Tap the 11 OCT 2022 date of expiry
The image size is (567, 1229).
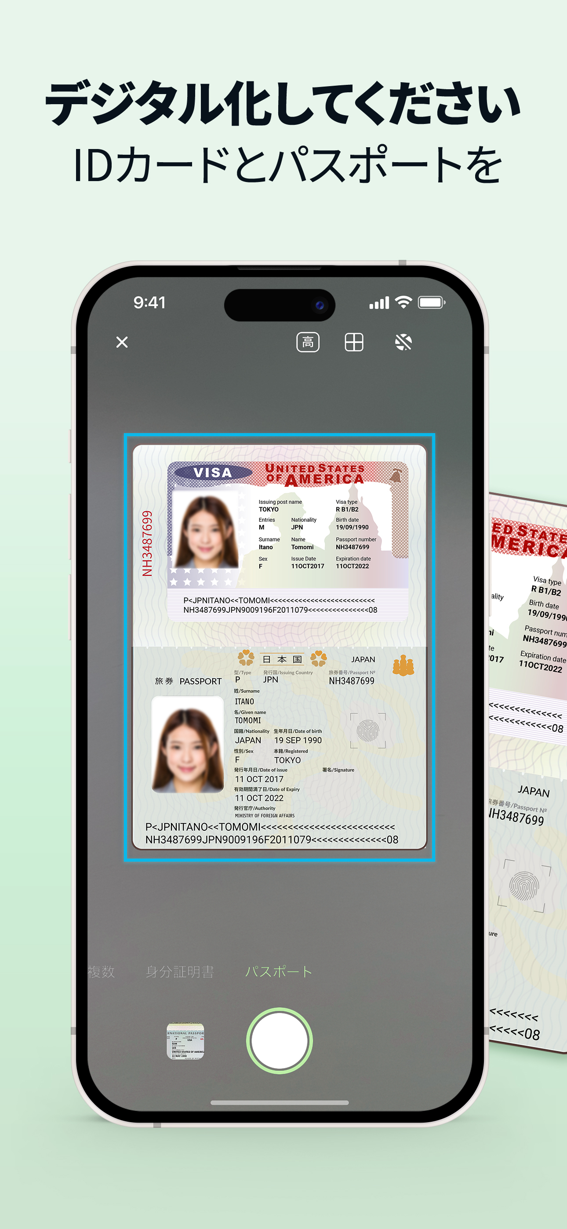click(259, 798)
